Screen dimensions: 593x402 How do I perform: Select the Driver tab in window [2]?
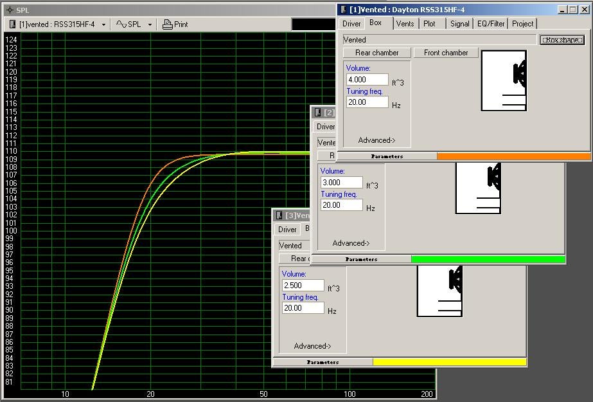pos(325,127)
